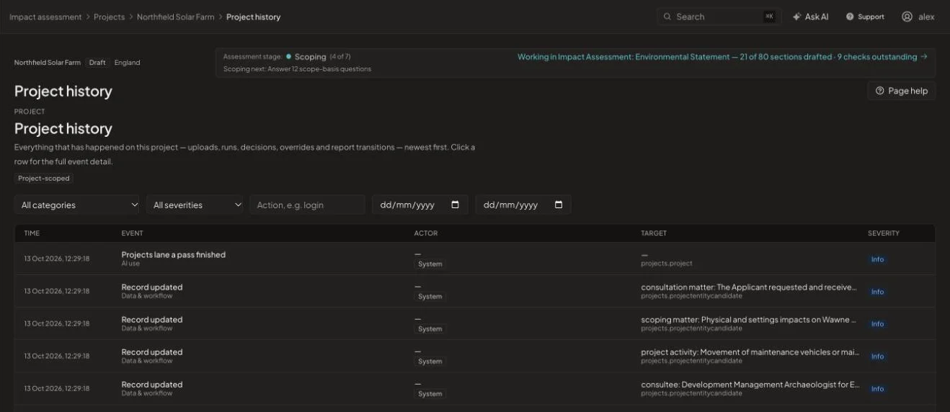950x412 pixels.
Task: Open Record updated row for consultee
Action: point(475,388)
